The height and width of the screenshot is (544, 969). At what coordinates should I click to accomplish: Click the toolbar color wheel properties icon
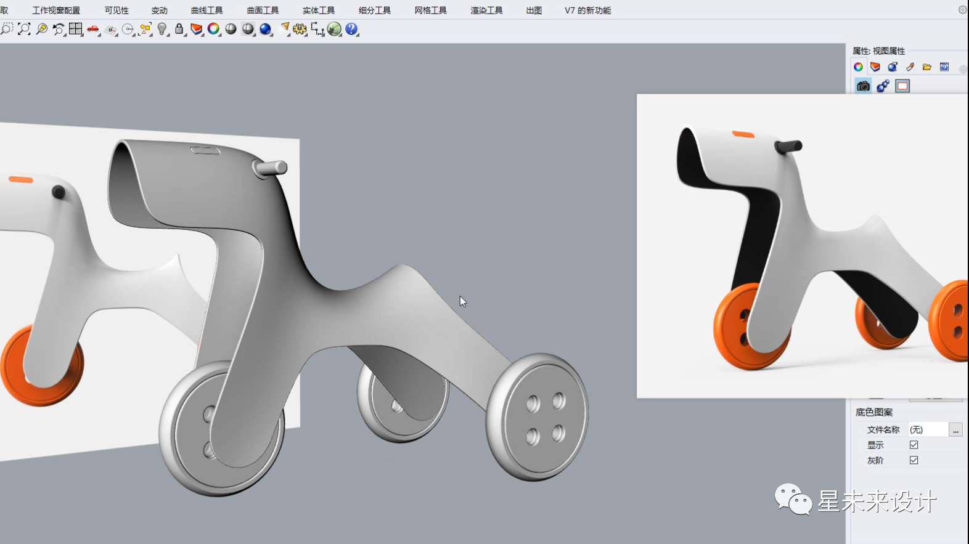214,29
